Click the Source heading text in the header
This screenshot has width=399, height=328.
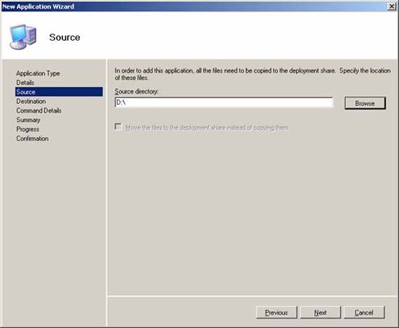pyautogui.click(x=65, y=38)
